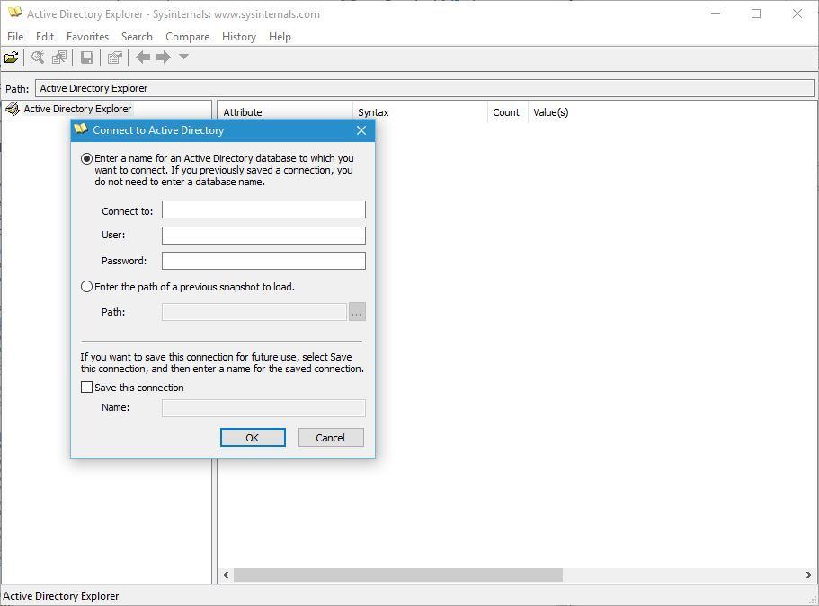Click the app icon in the main title bar

(15, 13)
